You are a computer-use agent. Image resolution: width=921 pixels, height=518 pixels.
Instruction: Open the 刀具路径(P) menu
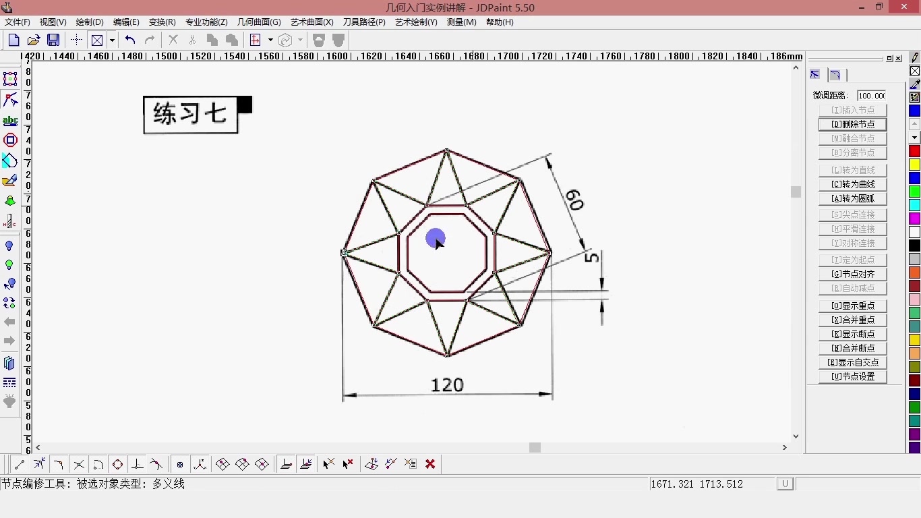pyautogui.click(x=364, y=22)
